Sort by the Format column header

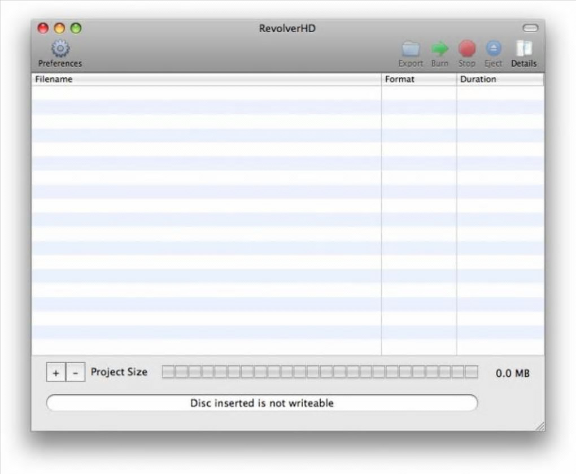coord(419,79)
